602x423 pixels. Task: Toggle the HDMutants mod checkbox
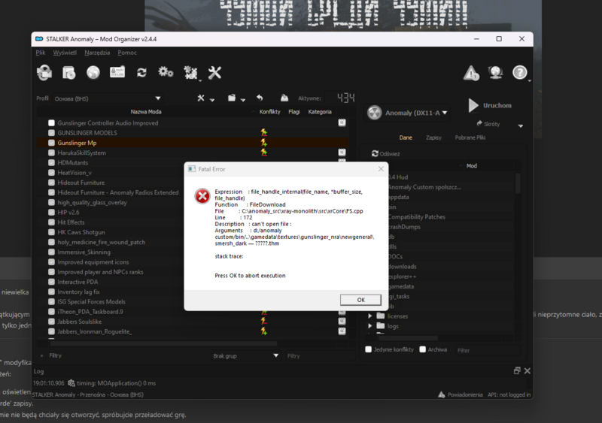tap(52, 162)
